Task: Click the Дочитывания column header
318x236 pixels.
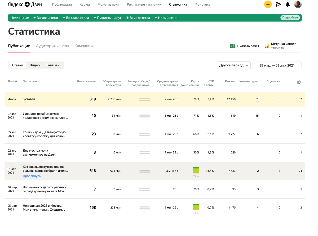Action: click(x=86, y=81)
